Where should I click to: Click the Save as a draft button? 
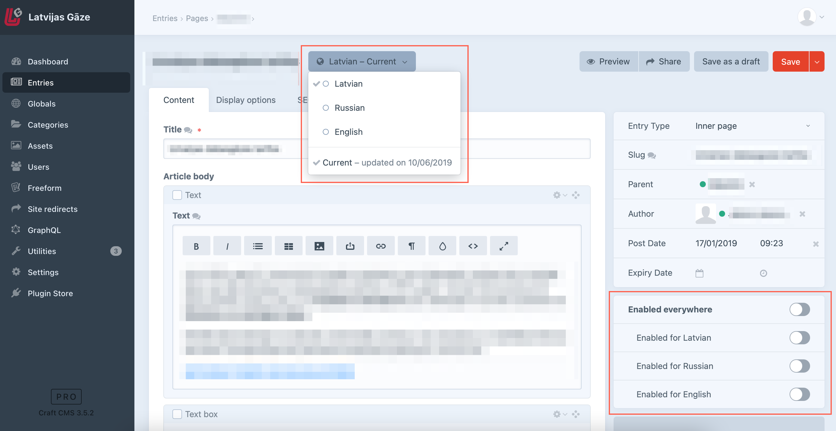pyautogui.click(x=731, y=61)
